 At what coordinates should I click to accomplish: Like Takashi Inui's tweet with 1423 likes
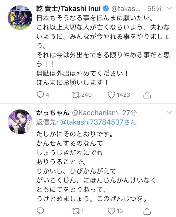coord(111,95)
